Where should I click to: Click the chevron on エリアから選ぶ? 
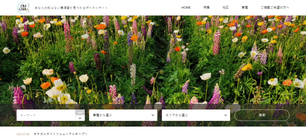point(226,115)
